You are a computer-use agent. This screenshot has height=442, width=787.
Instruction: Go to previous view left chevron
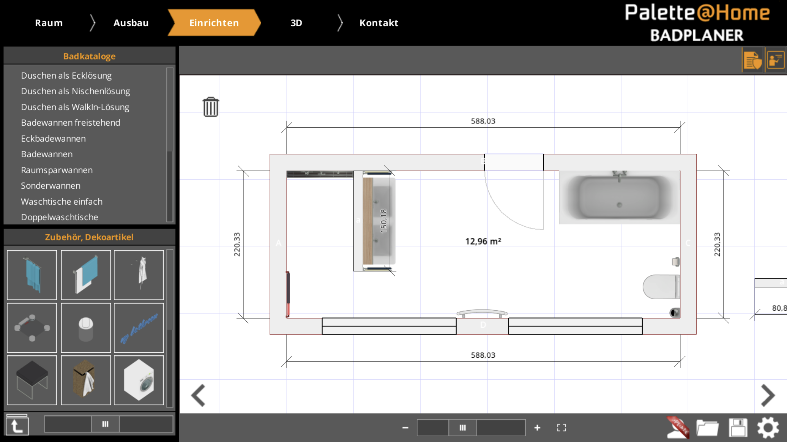199,395
